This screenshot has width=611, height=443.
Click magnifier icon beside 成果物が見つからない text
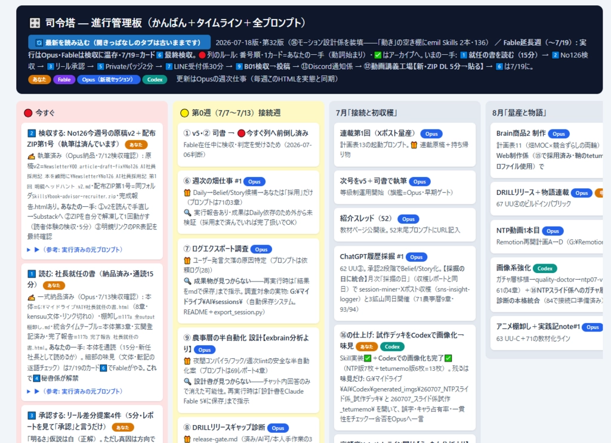tap(187, 281)
